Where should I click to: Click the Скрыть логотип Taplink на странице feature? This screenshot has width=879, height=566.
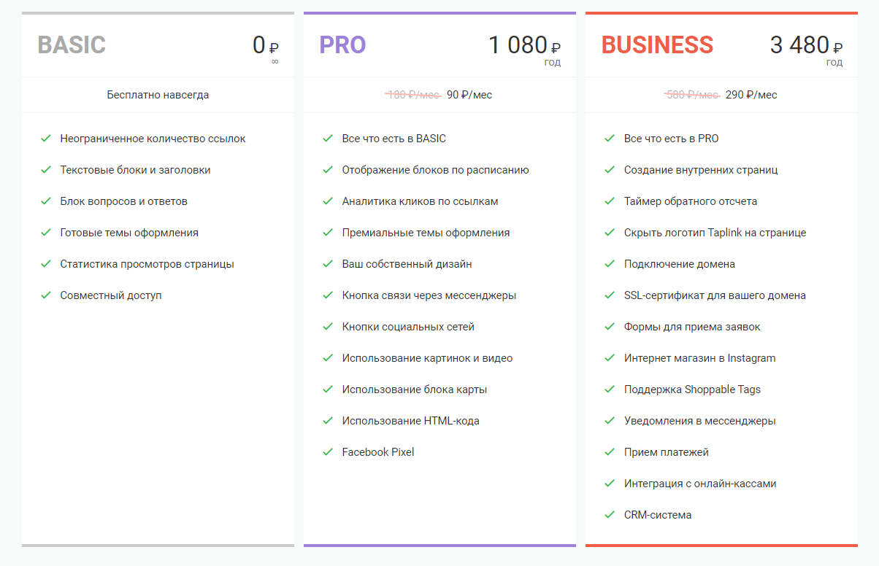[715, 232]
